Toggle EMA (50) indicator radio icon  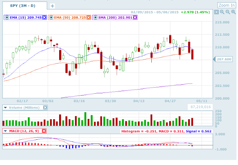[x=51, y=17]
